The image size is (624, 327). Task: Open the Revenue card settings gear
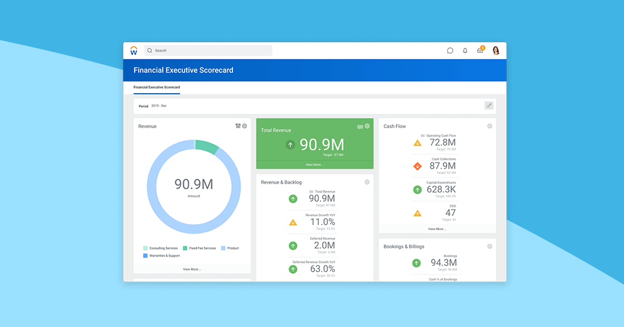pyautogui.click(x=244, y=126)
